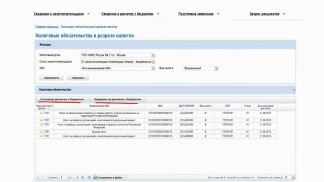Open the Сведения о расчетах с бюджетом menu
This screenshot has height=182, width=324.
[130, 14]
